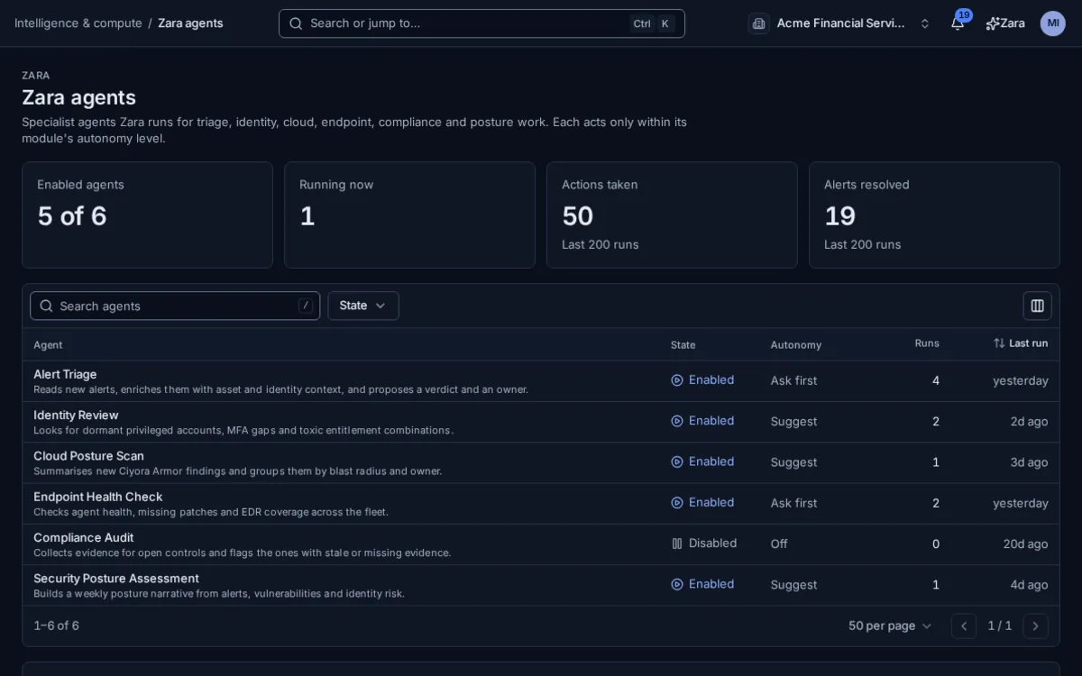Click the slash shortcut hint in Search agents
The width and height of the screenshot is (1082, 676).
coord(306,306)
